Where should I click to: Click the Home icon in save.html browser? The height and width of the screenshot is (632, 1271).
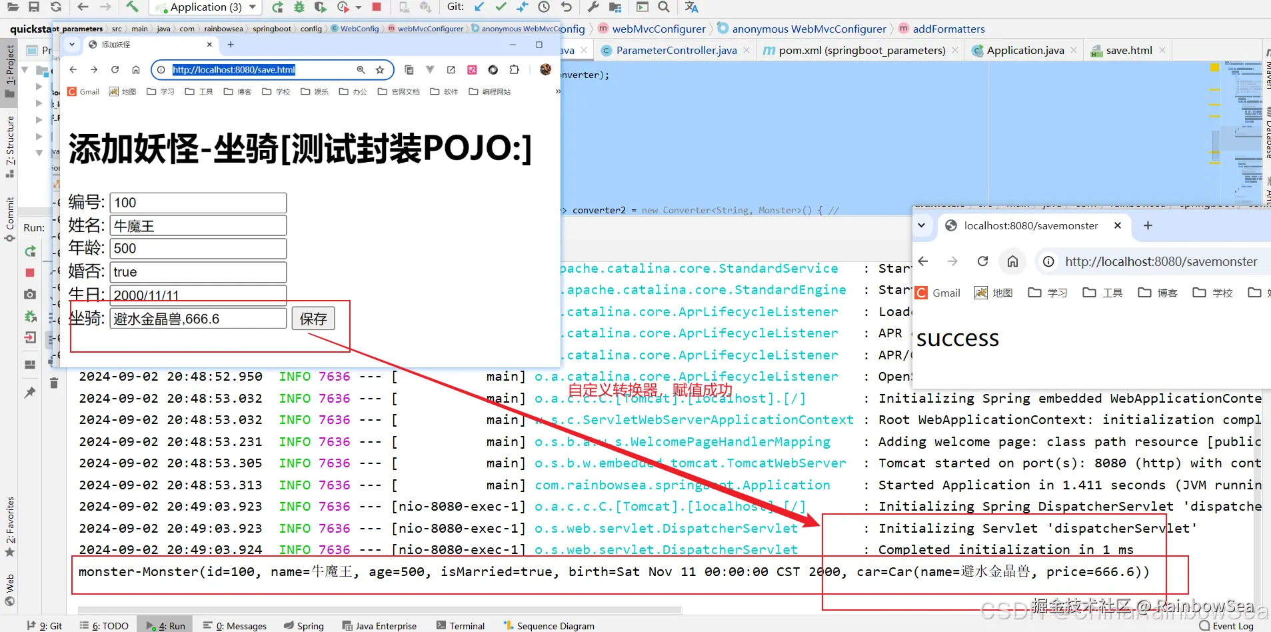(x=136, y=69)
